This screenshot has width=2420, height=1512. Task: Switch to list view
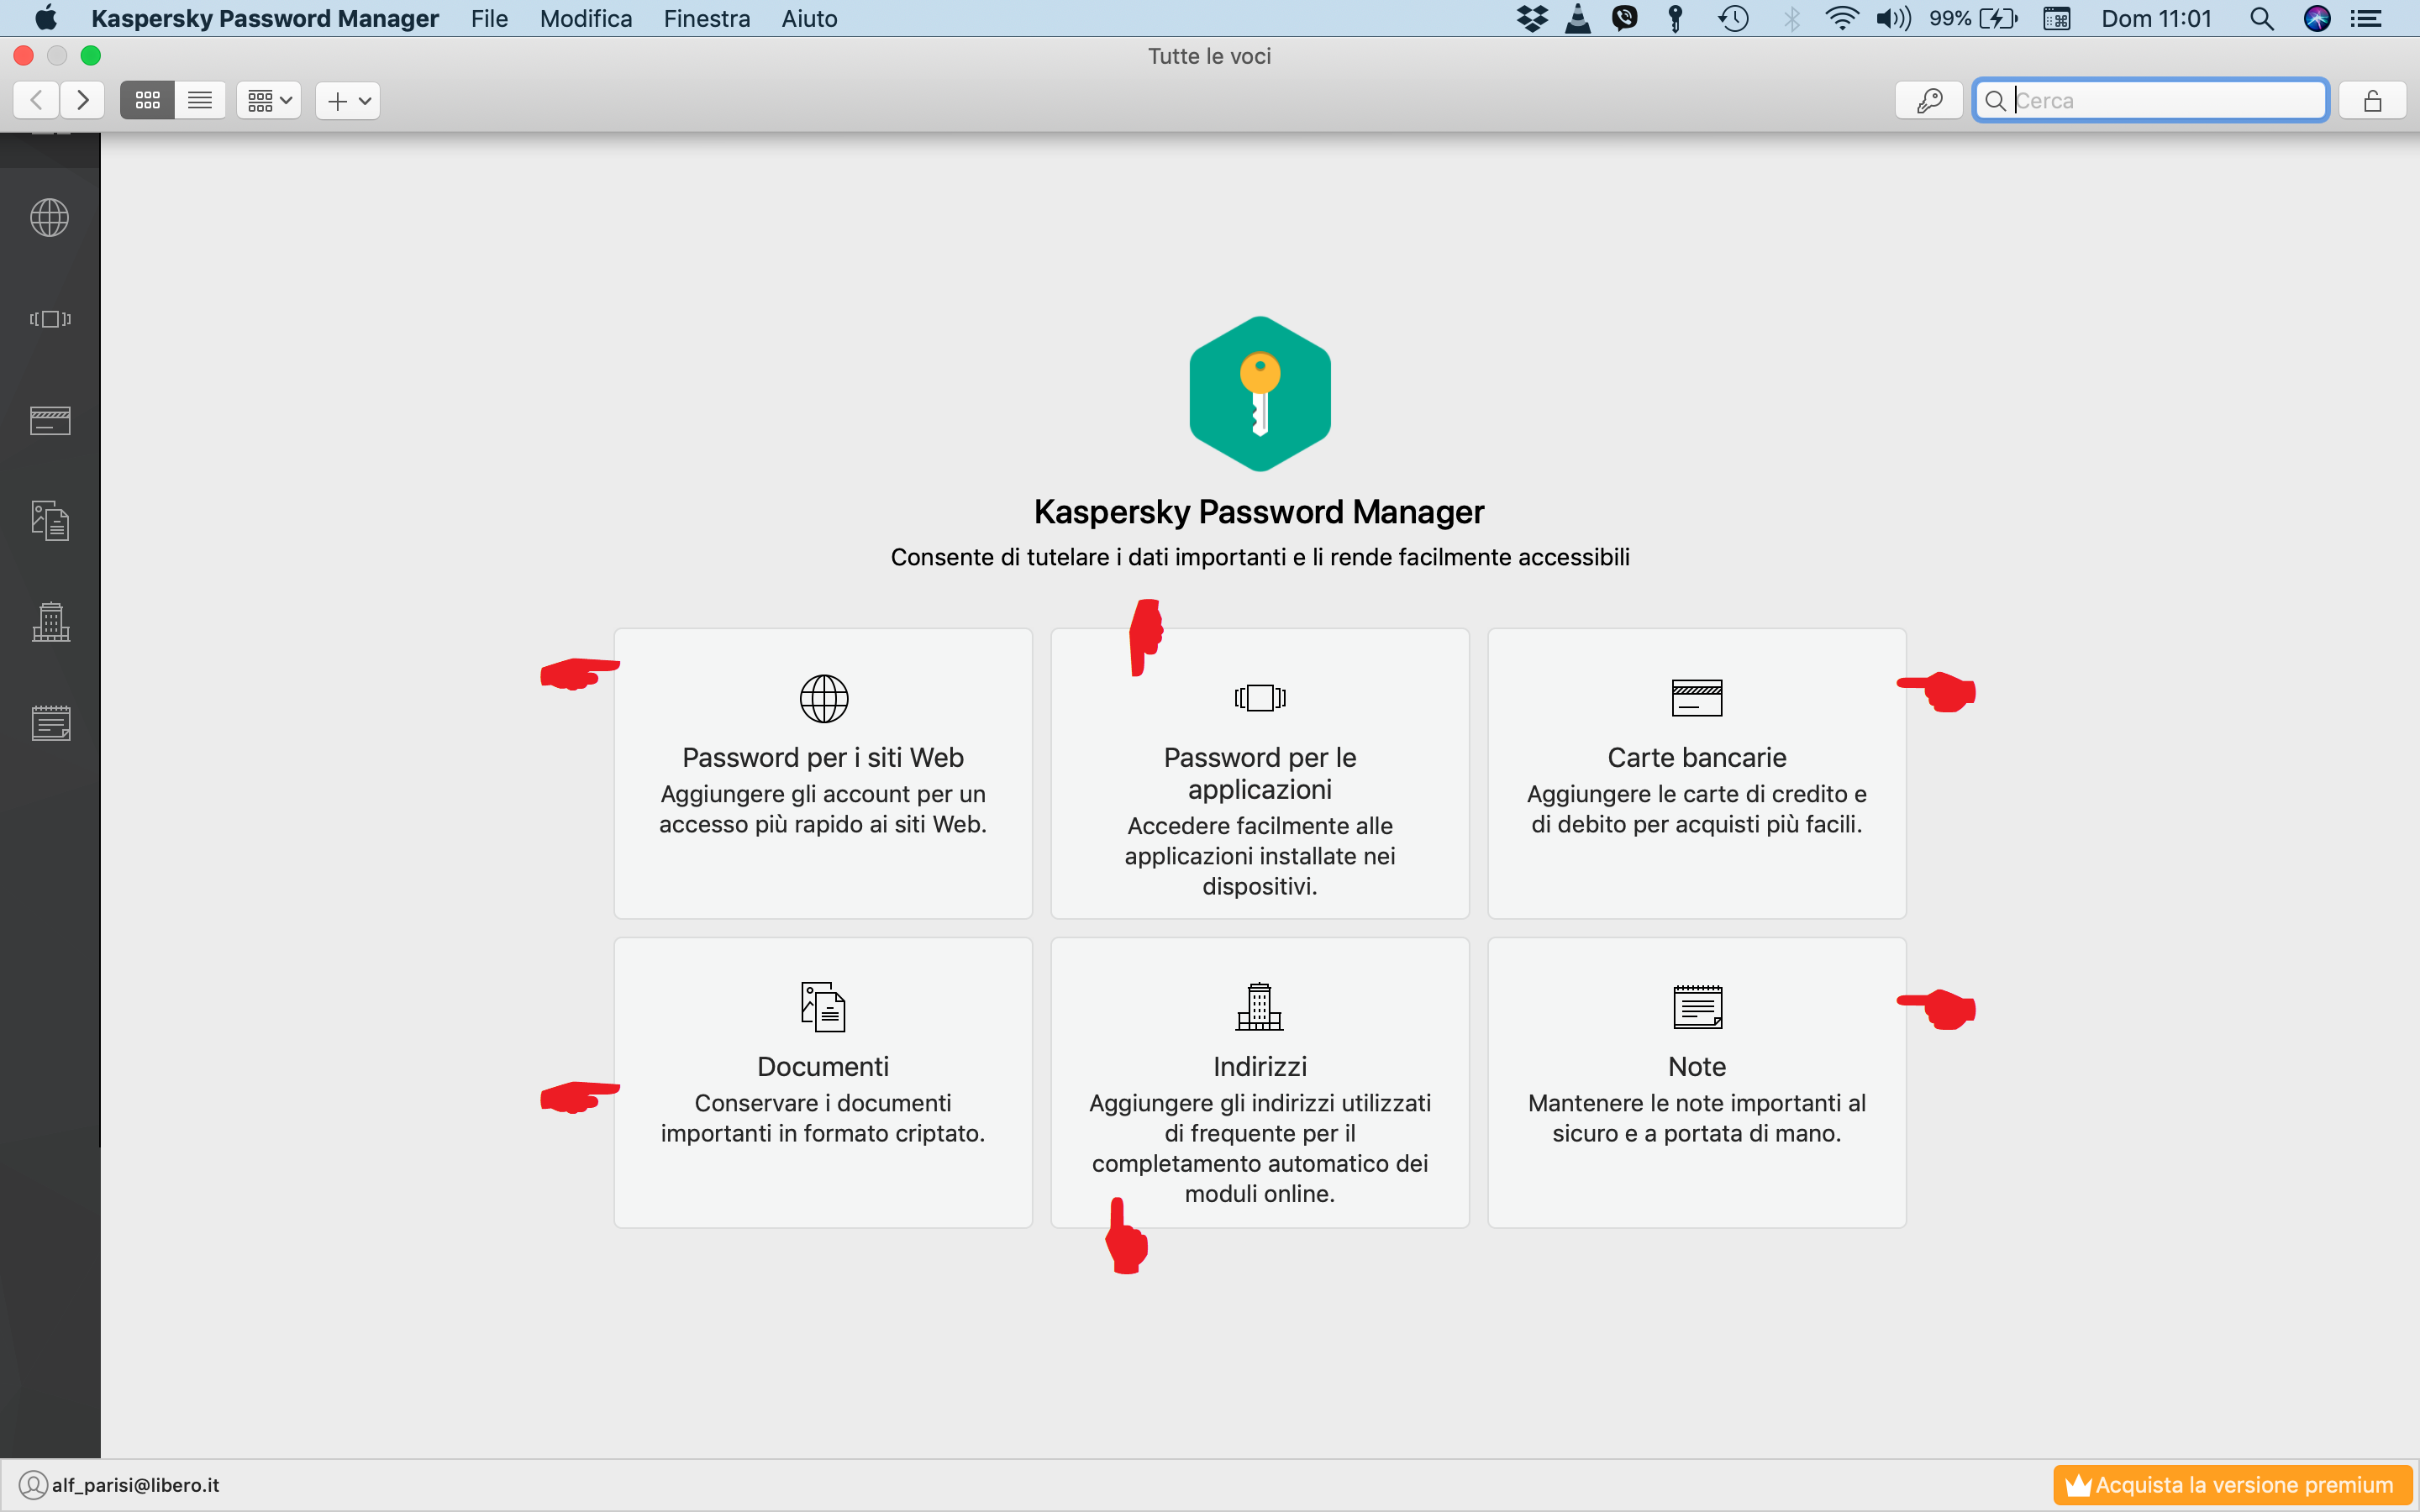(x=200, y=100)
